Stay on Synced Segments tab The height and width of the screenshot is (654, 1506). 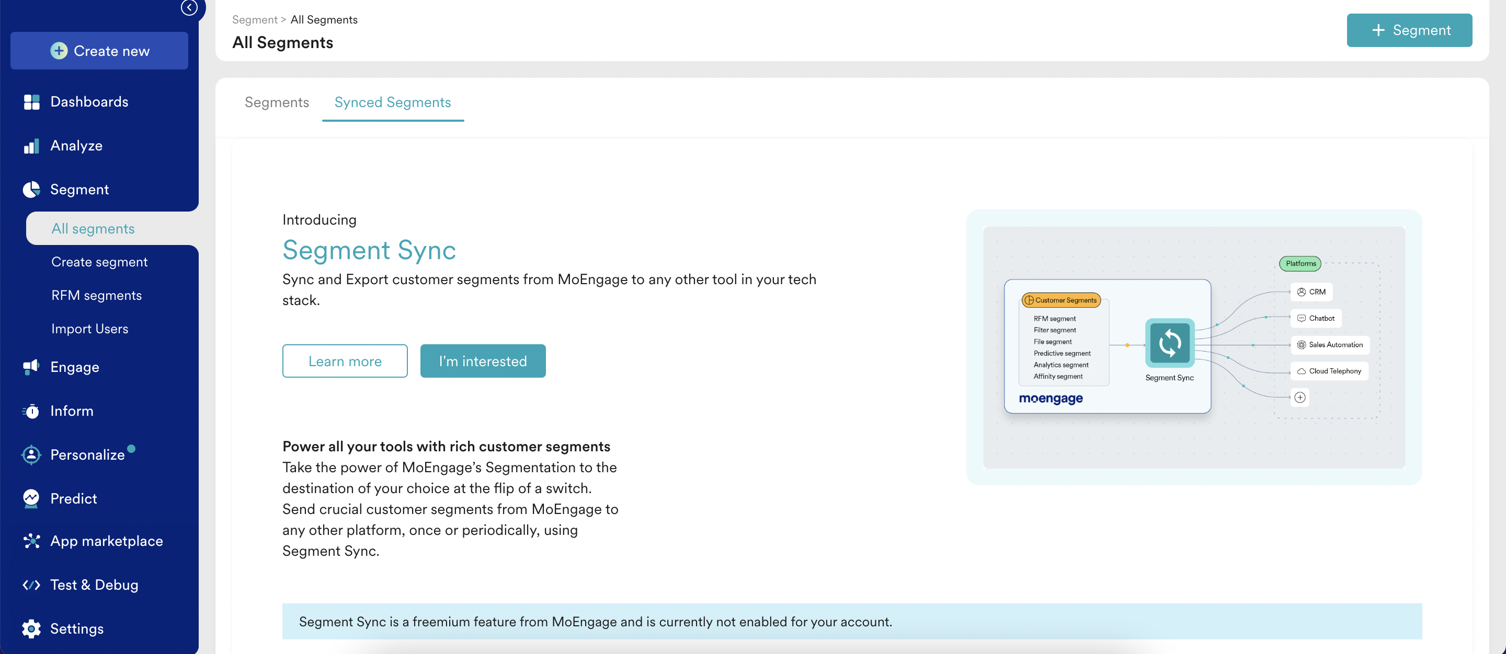pyautogui.click(x=392, y=102)
